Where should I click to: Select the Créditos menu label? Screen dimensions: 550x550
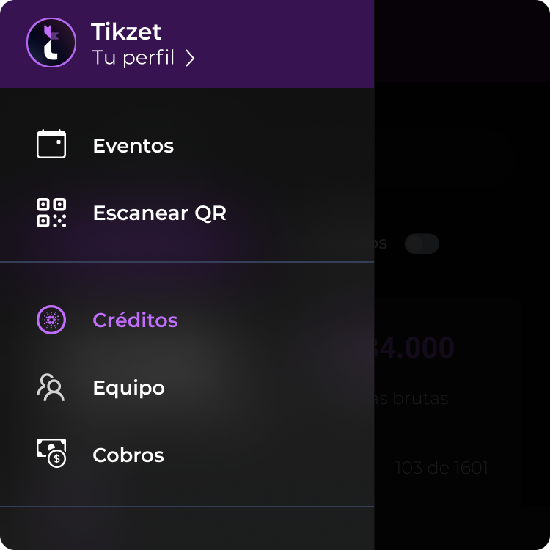click(135, 320)
